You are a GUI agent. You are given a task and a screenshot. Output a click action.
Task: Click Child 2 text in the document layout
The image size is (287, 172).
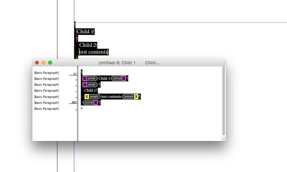(87, 45)
